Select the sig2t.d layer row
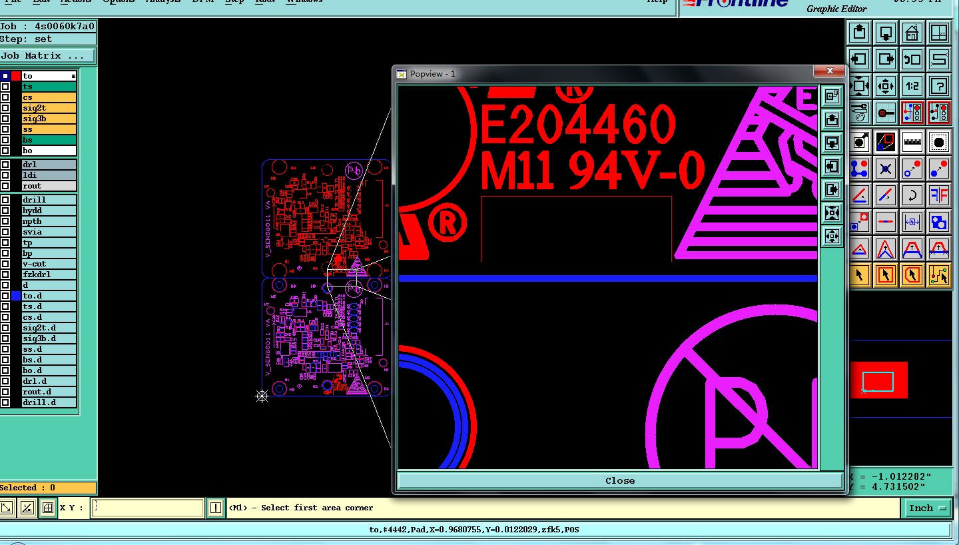Screen dimensions: 959x545 pos(49,328)
